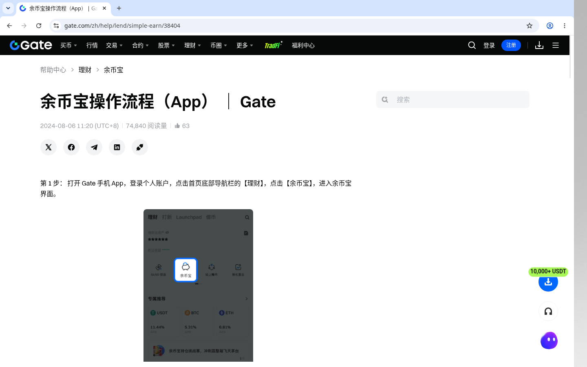Open Chrome three-dot menu
The image size is (587, 367).
[565, 26]
